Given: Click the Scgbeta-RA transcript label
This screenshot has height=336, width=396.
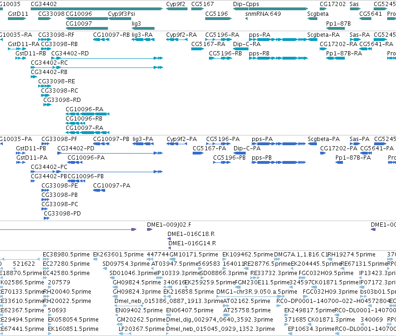Looking at the screenshot, I should (x=323, y=34).
